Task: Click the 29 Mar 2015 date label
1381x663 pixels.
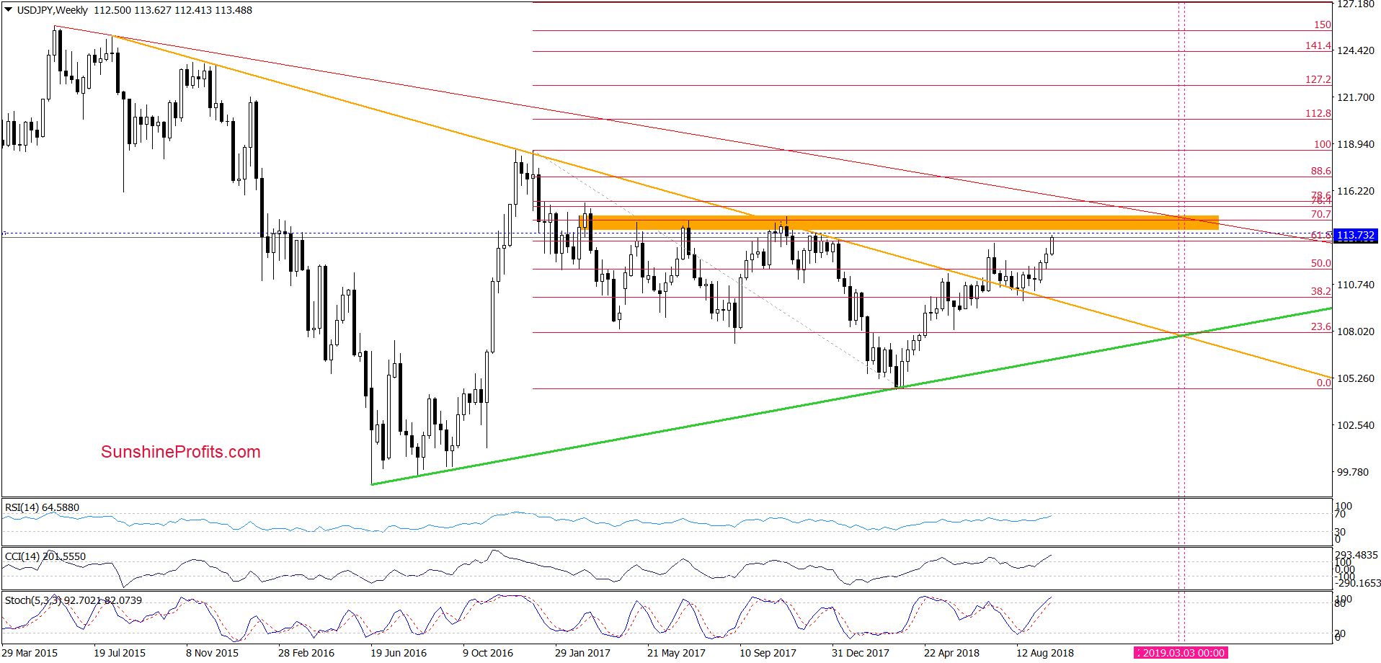Action: [30, 653]
